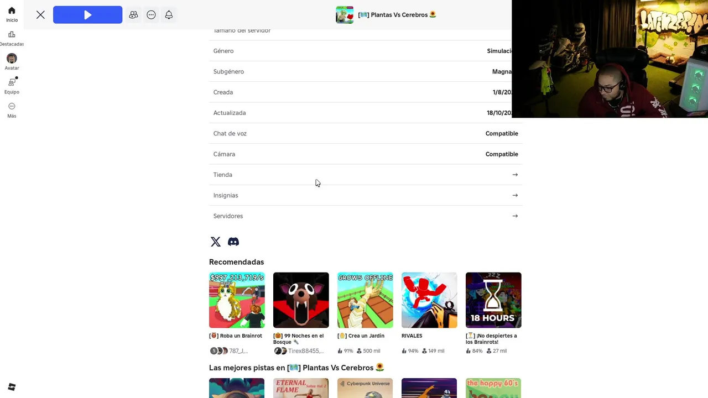
Task: Open the X social link icon
Action: (x=216, y=242)
